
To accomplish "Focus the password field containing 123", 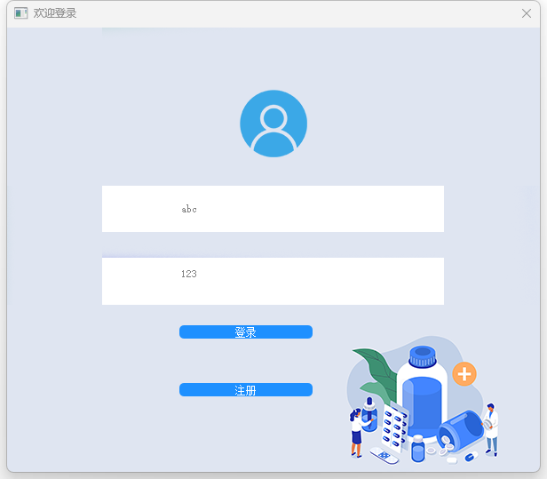I will pos(273,281).
